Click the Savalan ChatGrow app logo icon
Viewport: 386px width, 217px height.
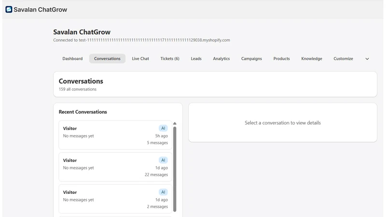tap(9, 10)
